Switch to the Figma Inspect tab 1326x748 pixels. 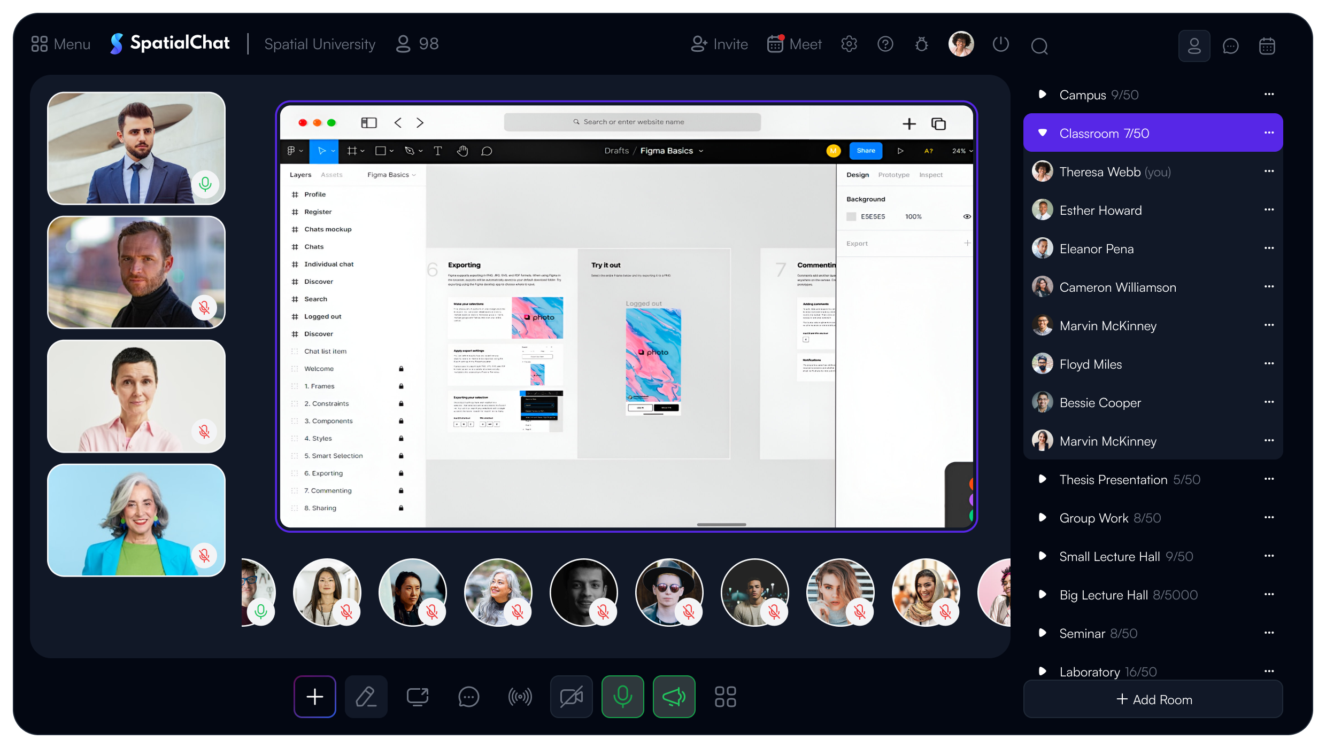[x=931, y=175]
